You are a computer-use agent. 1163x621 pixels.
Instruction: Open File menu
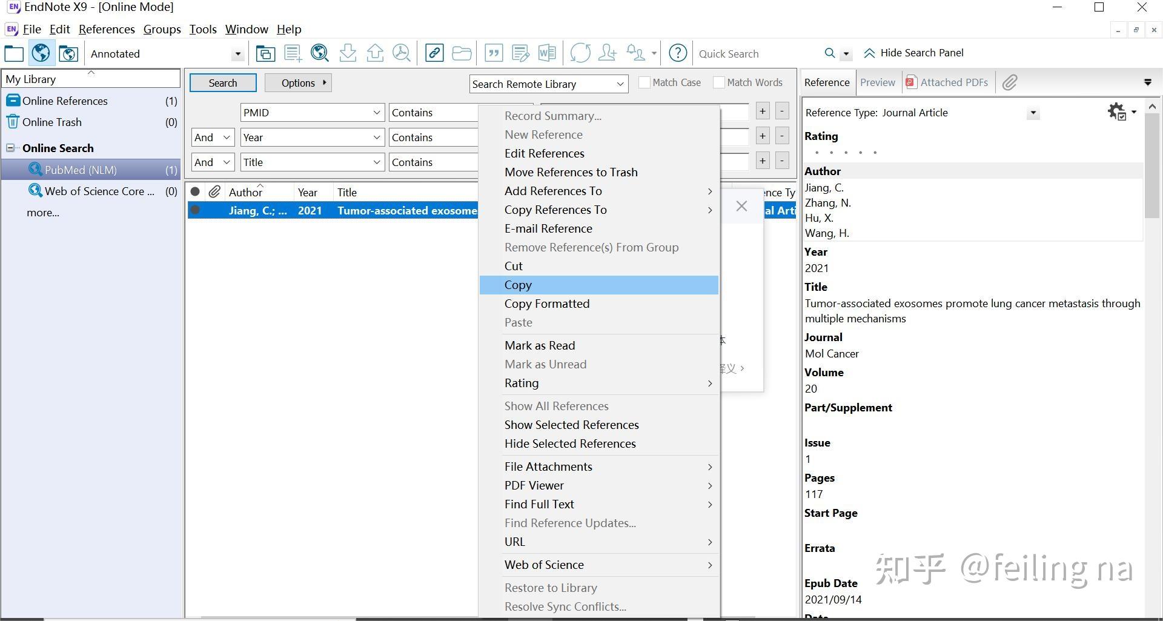point(31,29)
